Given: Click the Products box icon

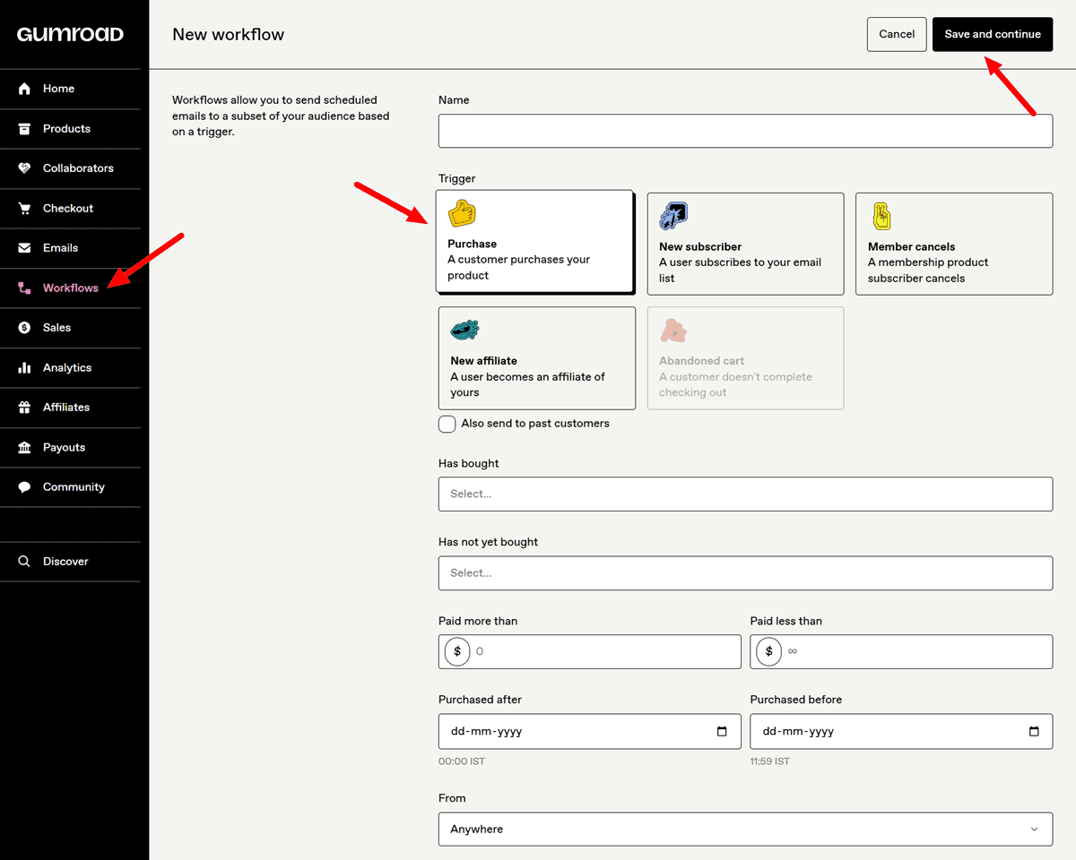Looking at the screenshot, I should tap(24, 128).
